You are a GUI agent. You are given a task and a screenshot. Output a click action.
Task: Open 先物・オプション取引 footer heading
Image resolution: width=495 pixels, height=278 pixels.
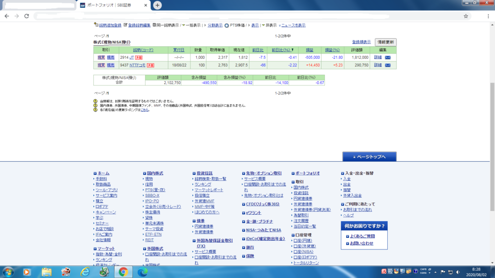[263, 173]
